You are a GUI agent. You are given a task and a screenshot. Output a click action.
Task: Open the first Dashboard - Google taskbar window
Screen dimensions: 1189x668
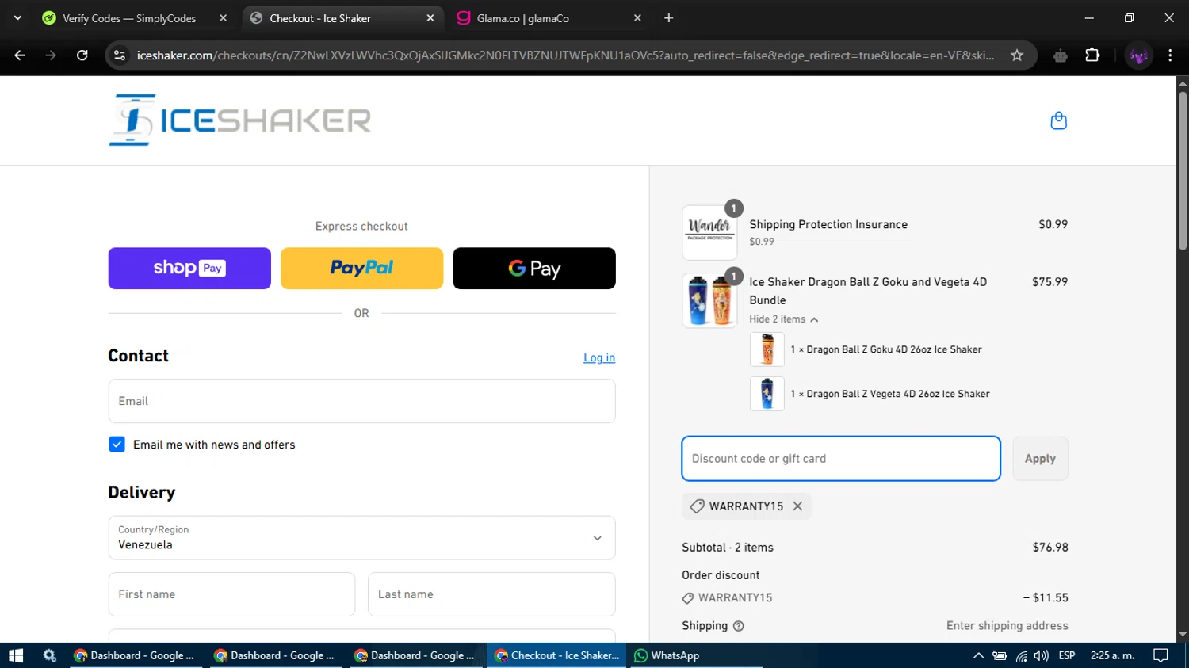pyautogui.click(x=134, y=655)
